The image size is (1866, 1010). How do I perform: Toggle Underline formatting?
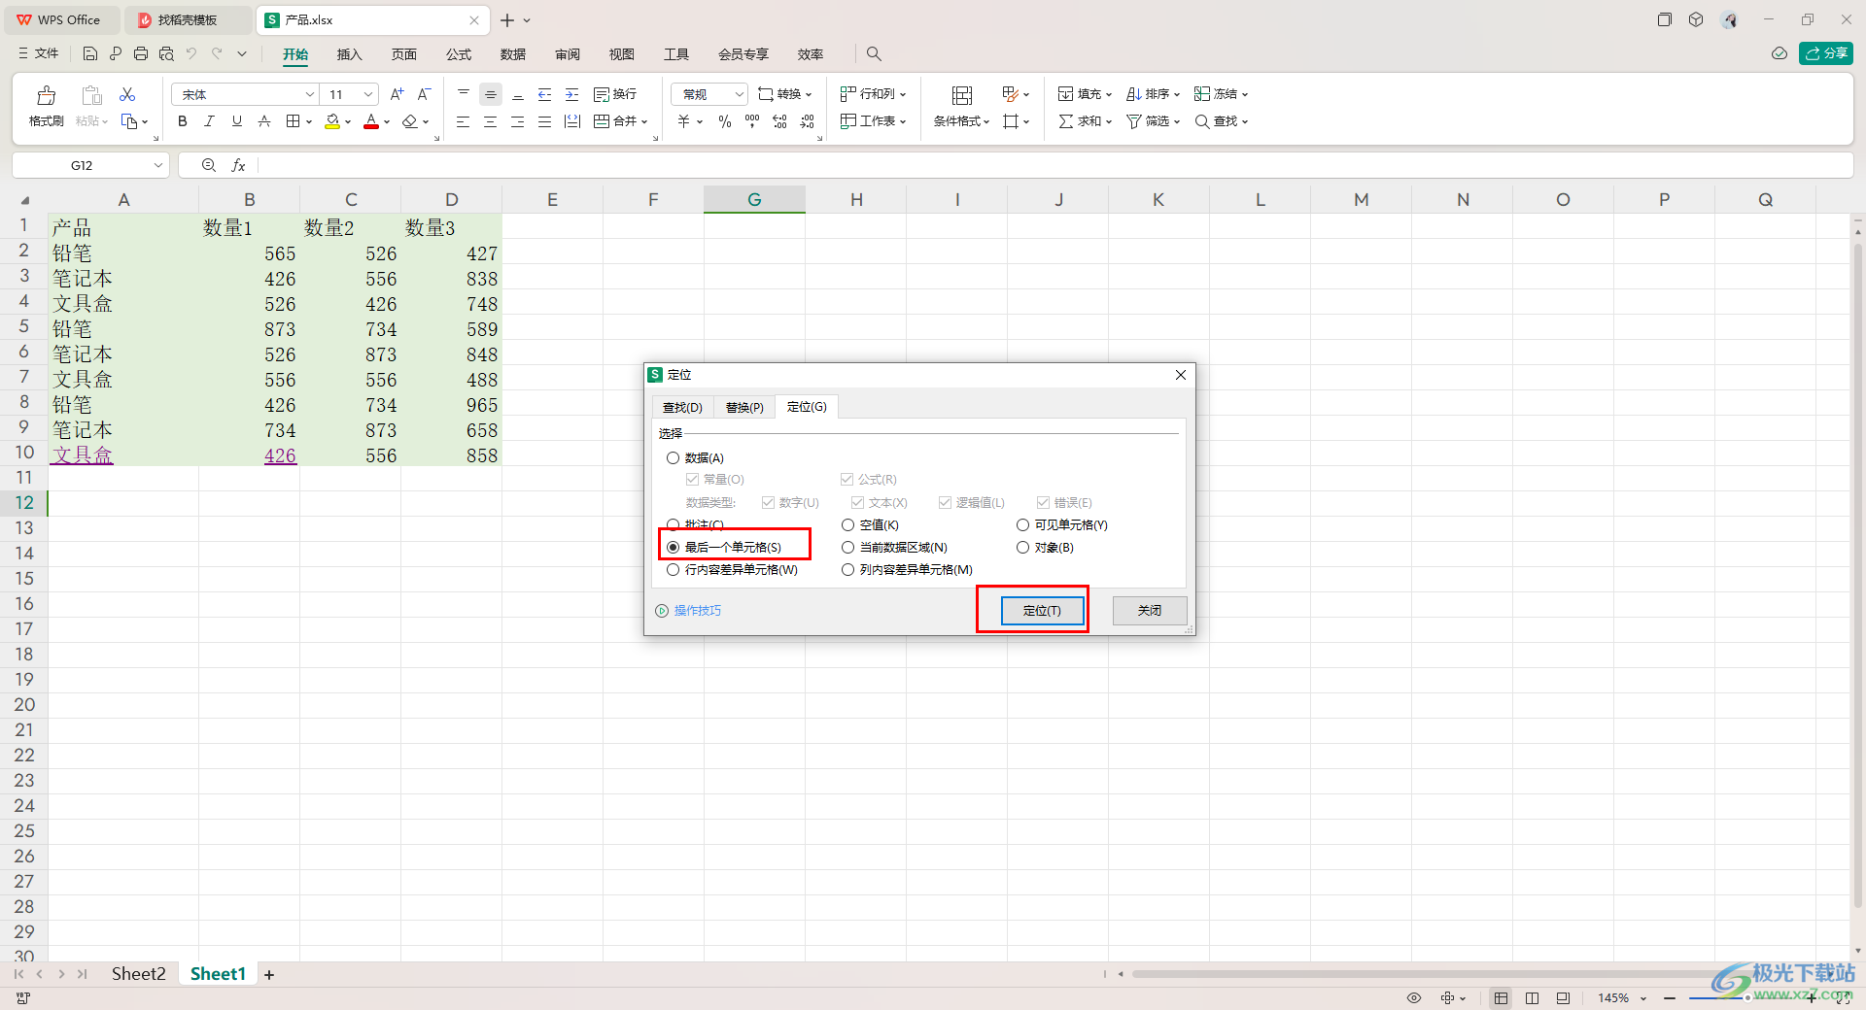coord(236,121)
